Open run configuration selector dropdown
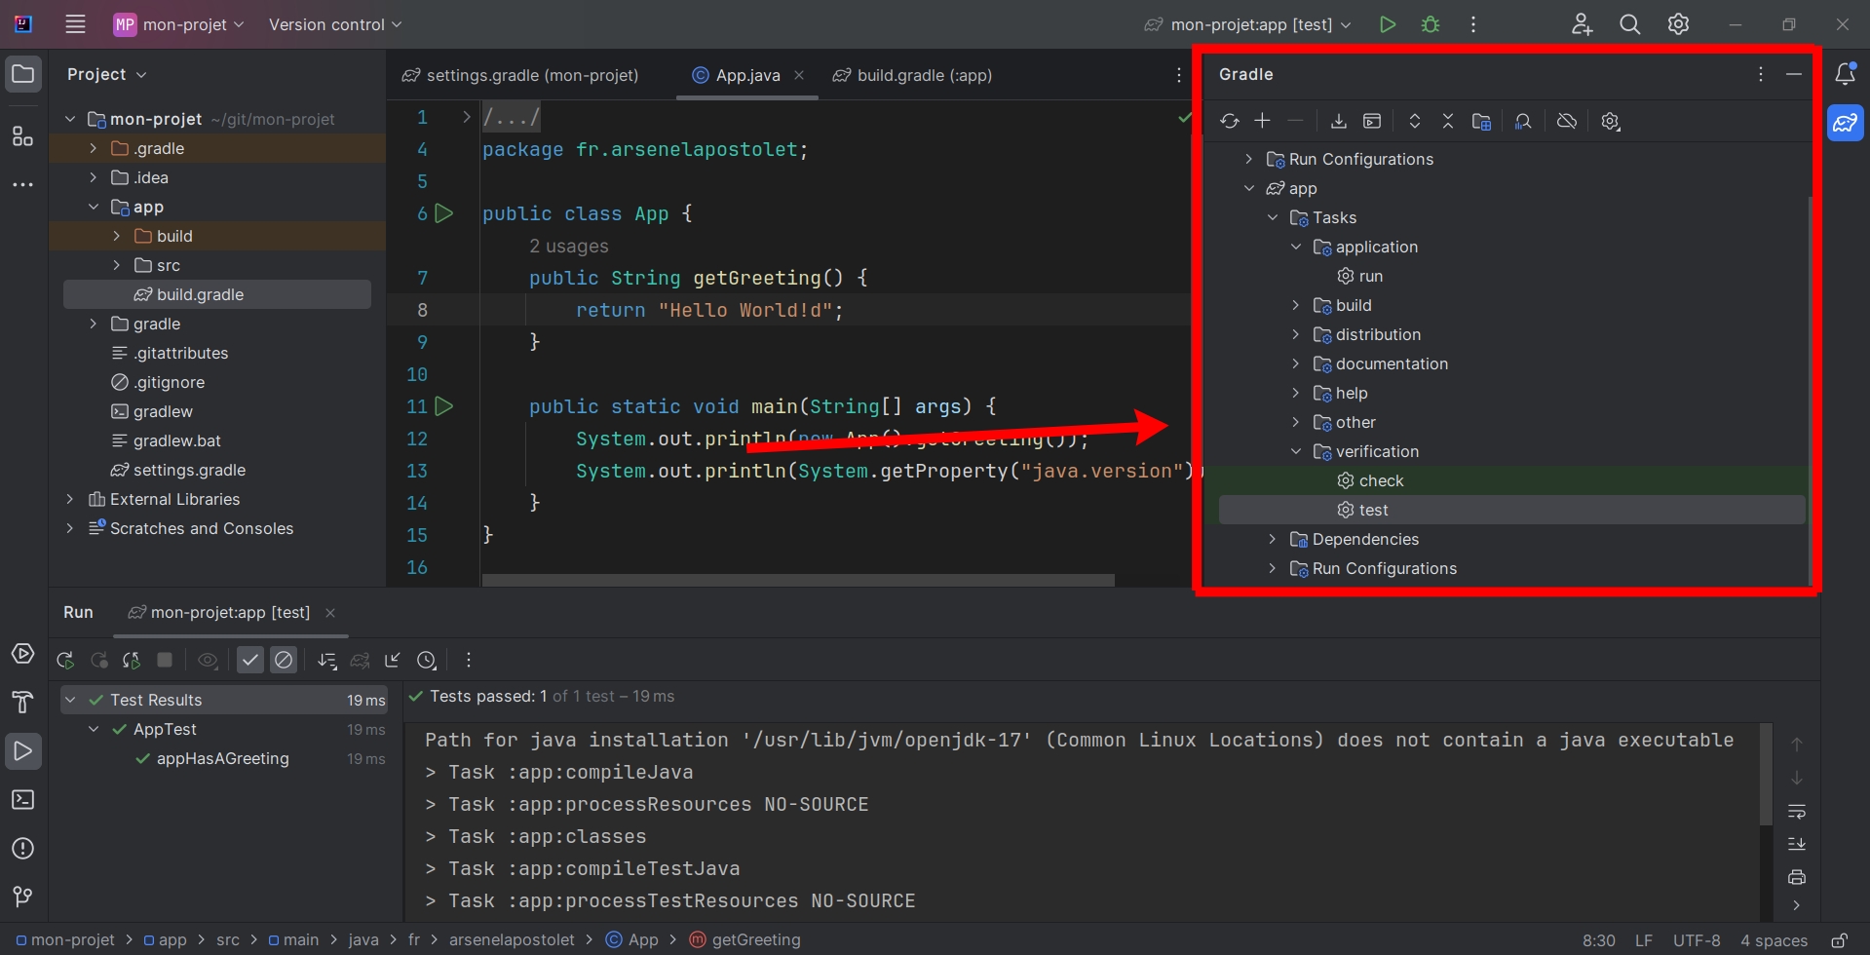The height and width of the screenshot is (955, 1870). 1248,24
